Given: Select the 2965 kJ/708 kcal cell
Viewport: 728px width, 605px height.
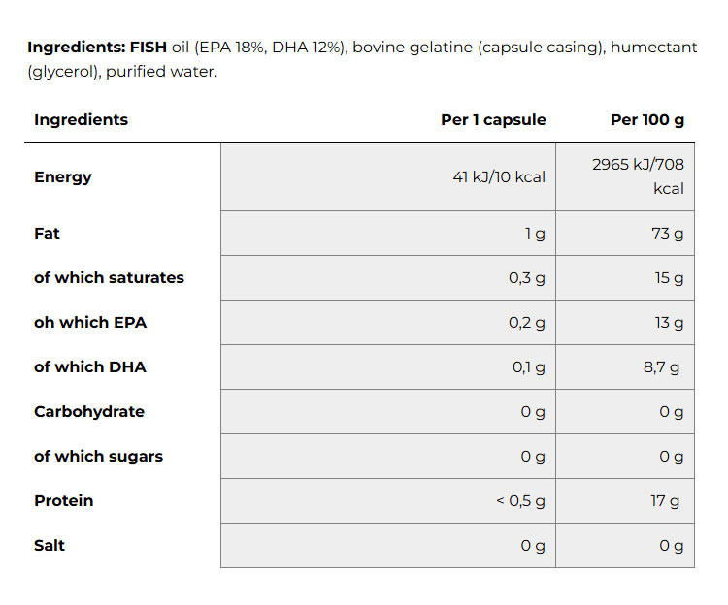Looking at the screenshot, I should coord(625,176).
